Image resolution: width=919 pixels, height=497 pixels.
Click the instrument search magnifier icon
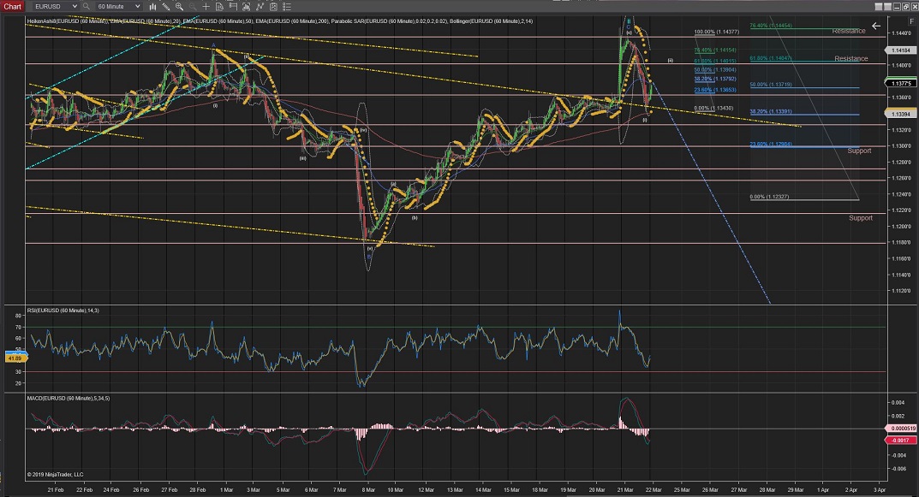coord(86,6)
